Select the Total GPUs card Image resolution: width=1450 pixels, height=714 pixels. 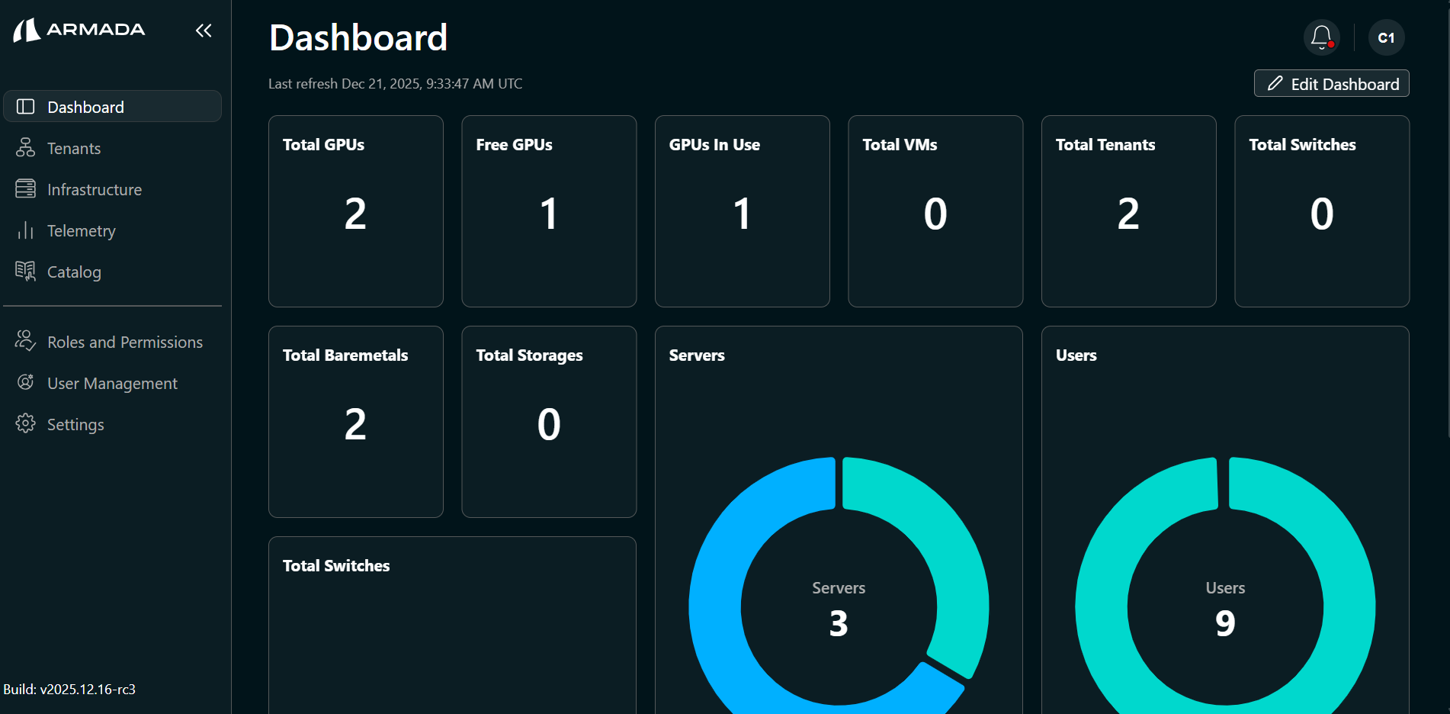[355, 211]
